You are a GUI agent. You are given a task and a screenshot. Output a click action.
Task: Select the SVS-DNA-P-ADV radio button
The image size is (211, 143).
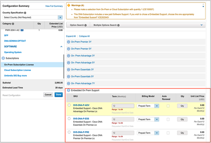coord(69,105)
